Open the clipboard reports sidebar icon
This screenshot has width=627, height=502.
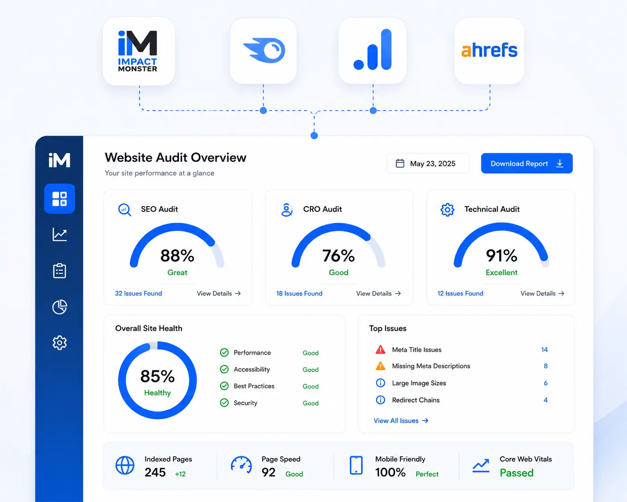point(59,271)
